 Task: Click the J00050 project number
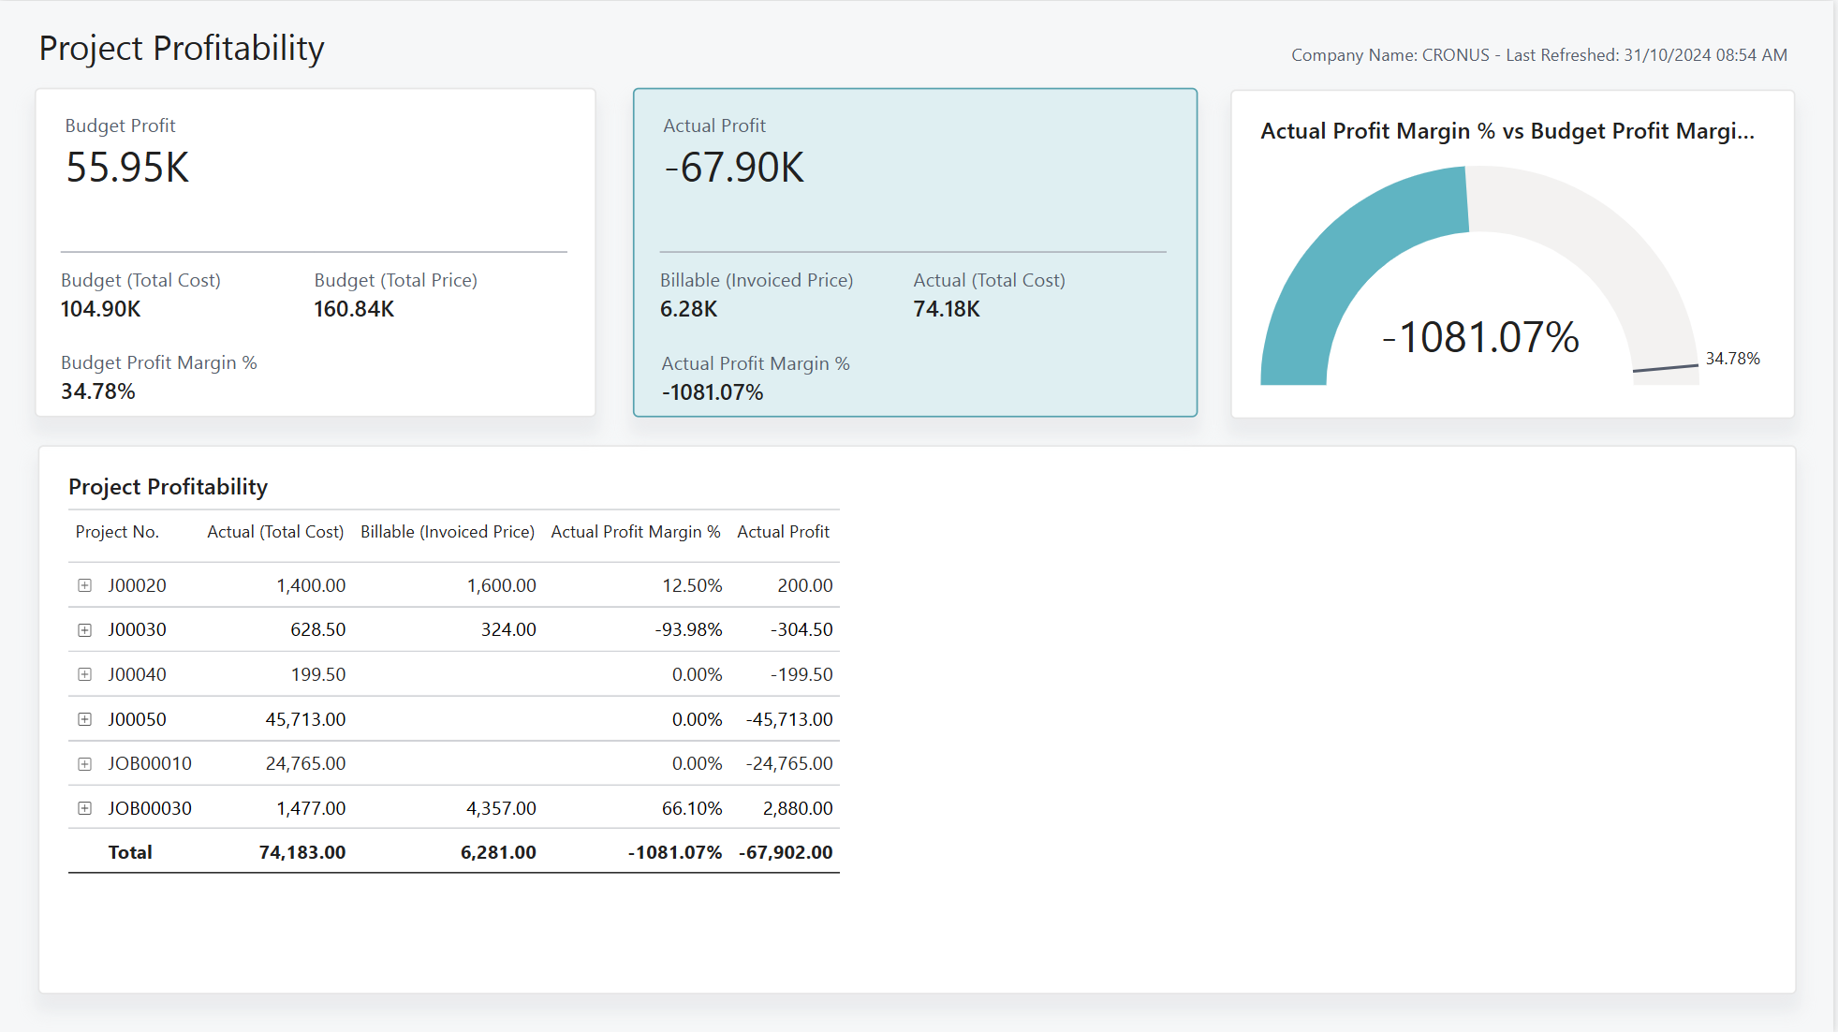[x=138, y=719]
